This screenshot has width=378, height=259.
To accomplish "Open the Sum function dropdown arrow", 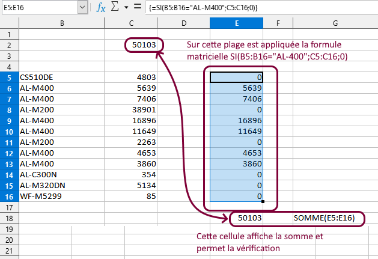I will 126,7.
